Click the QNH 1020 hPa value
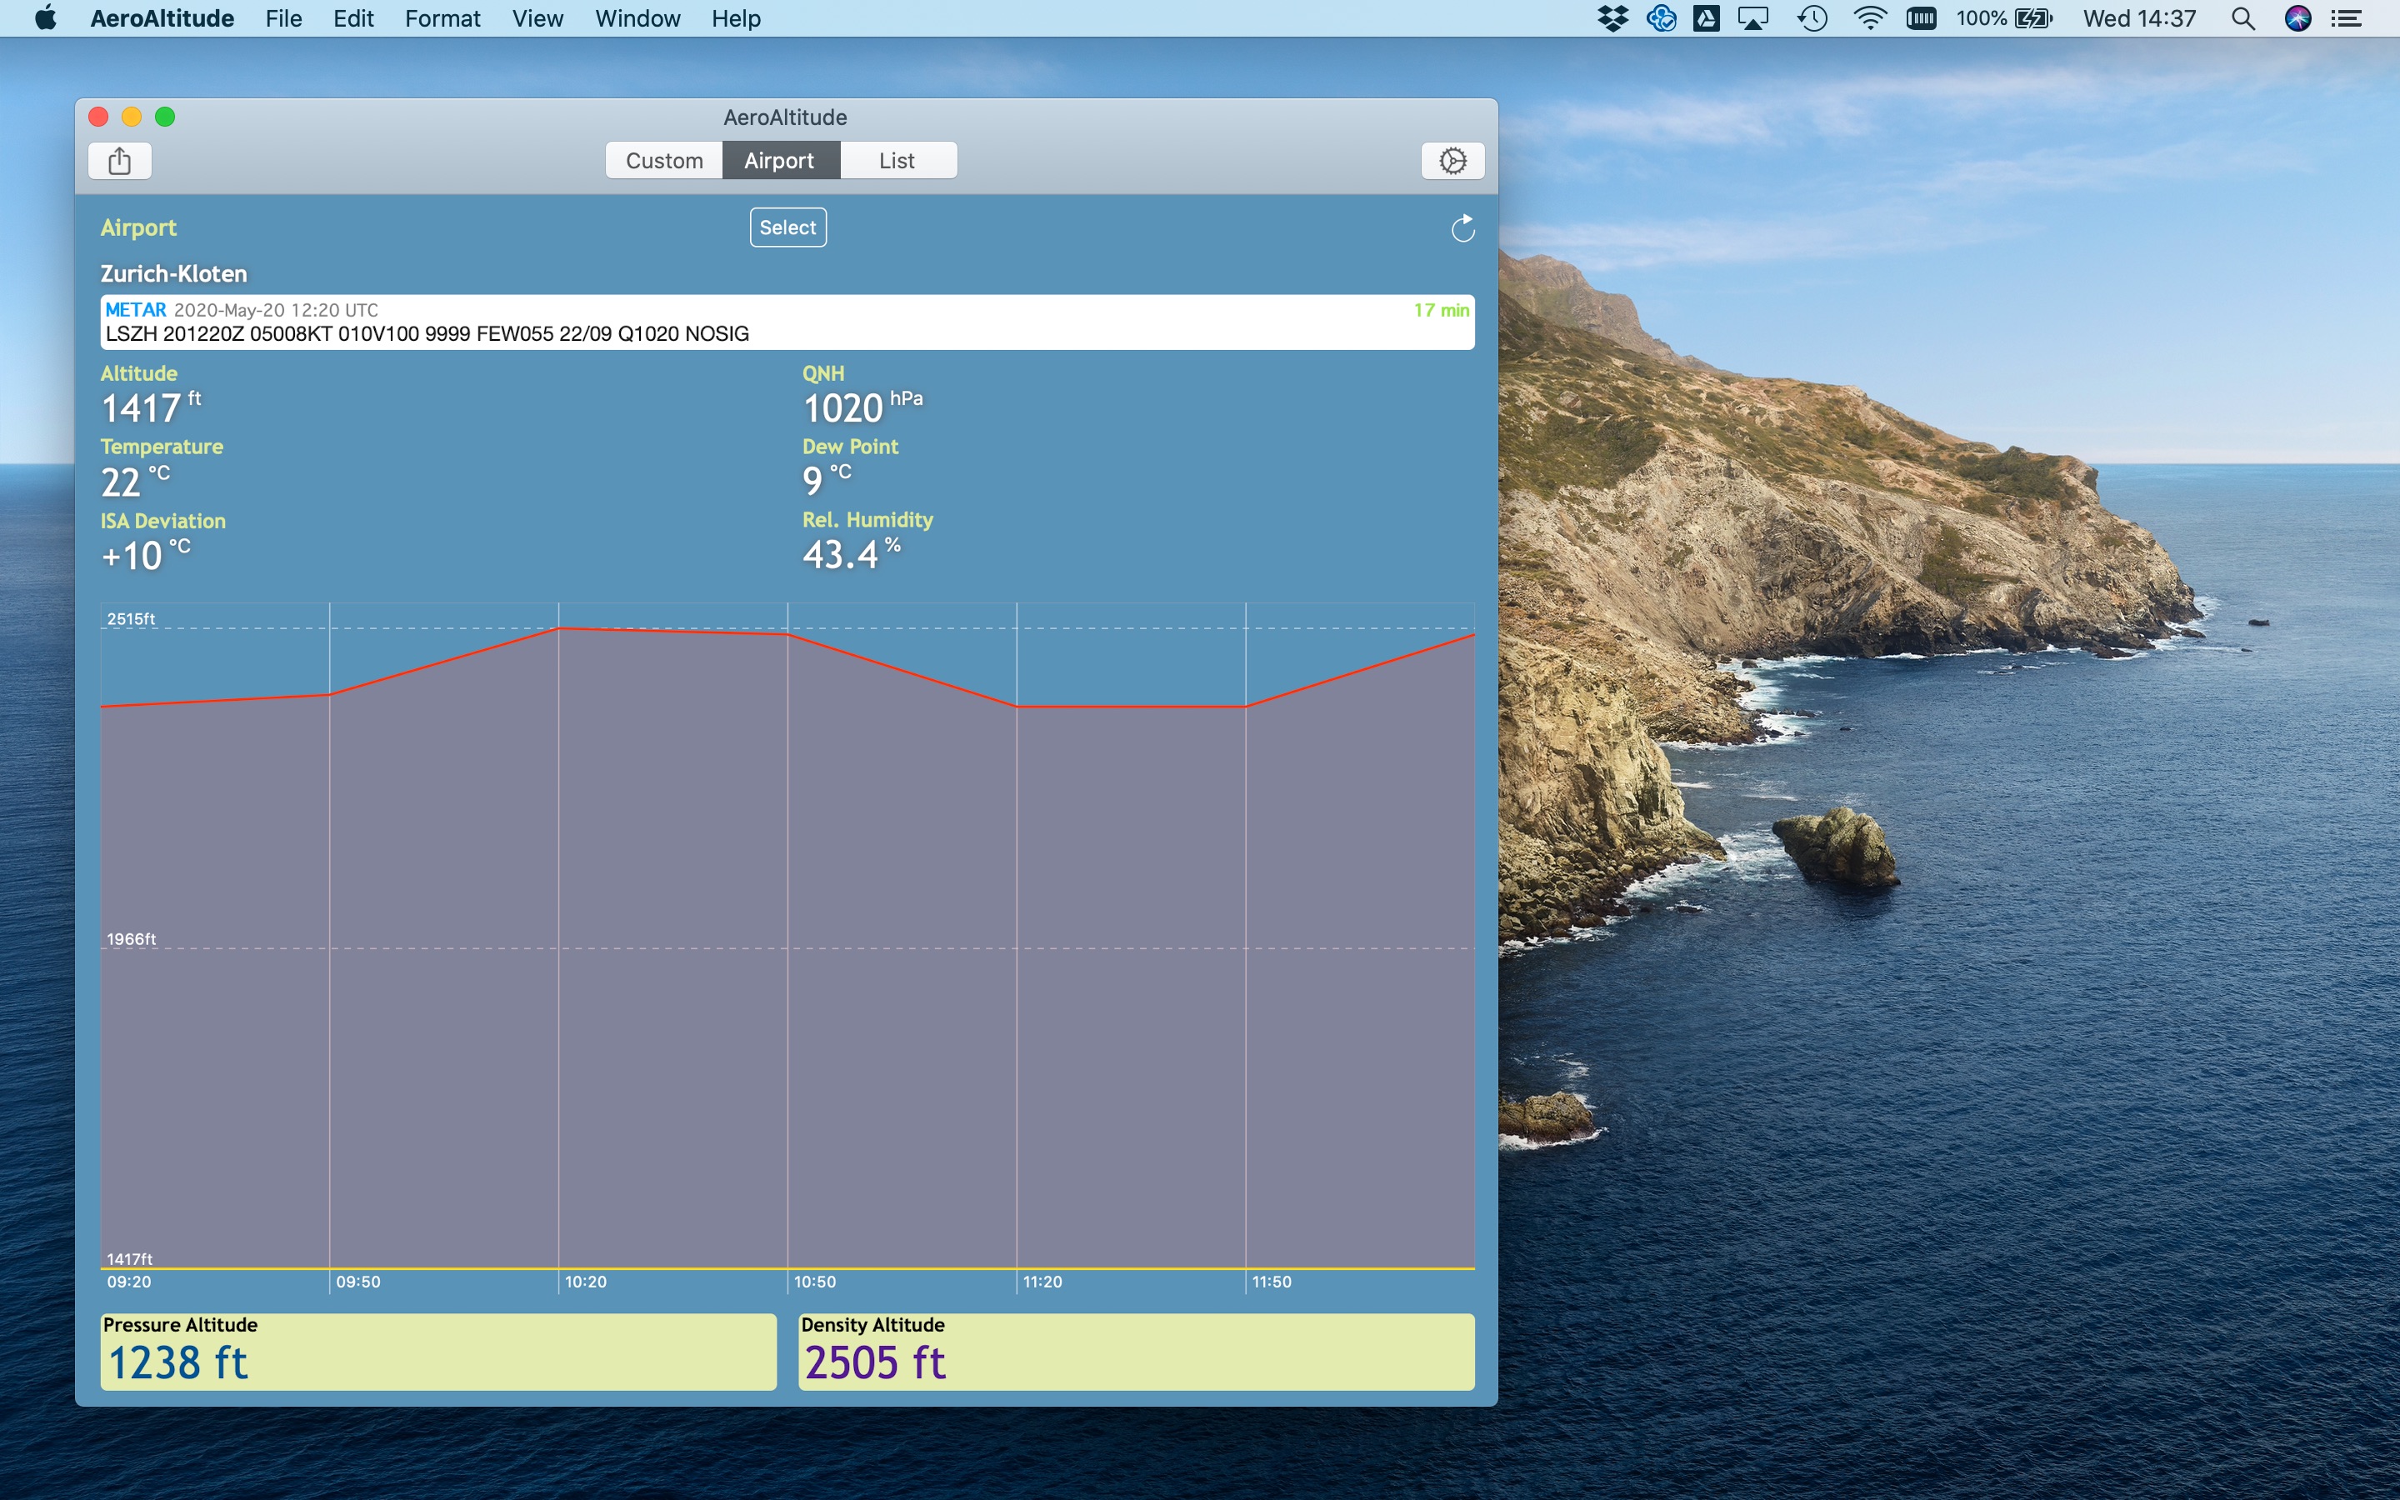The height and width of the screenshot is (1500, 2400). tap(862, 407)
